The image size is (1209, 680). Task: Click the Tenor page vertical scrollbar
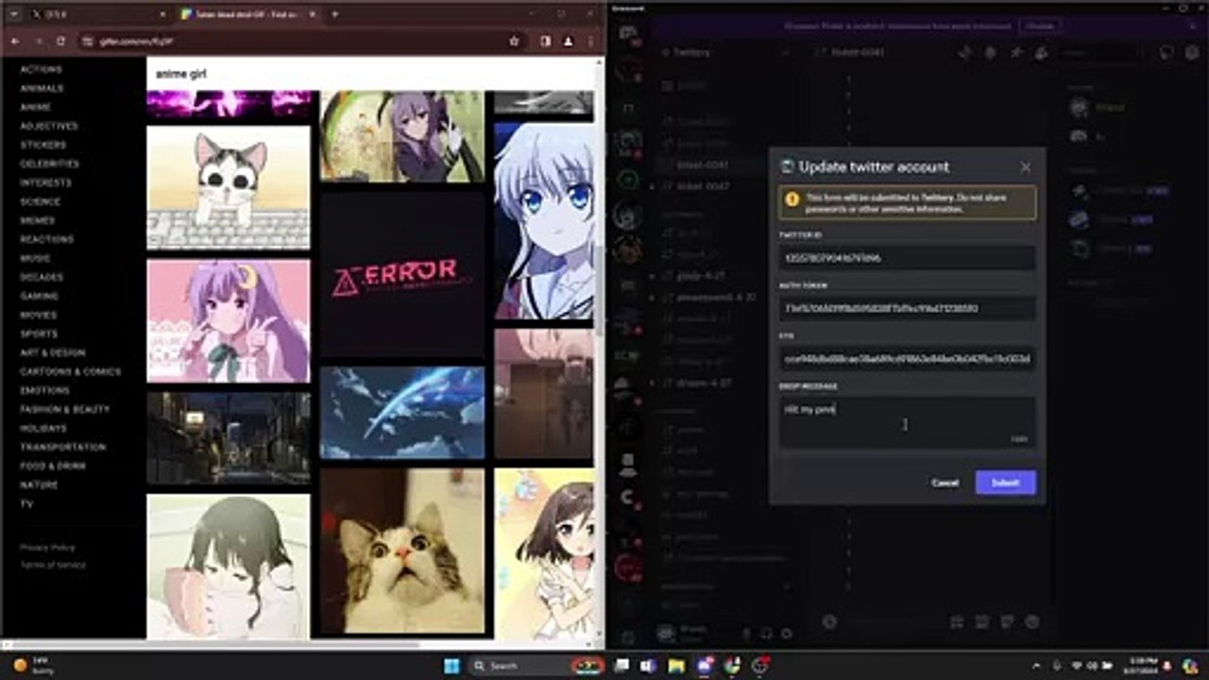600,291
